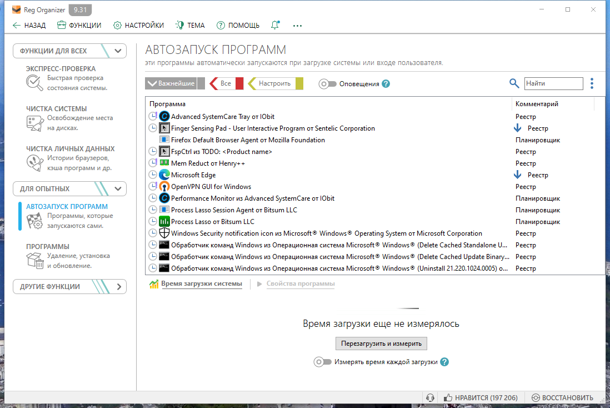
Task: Focus the Найти search field
Action: [553, 83]
